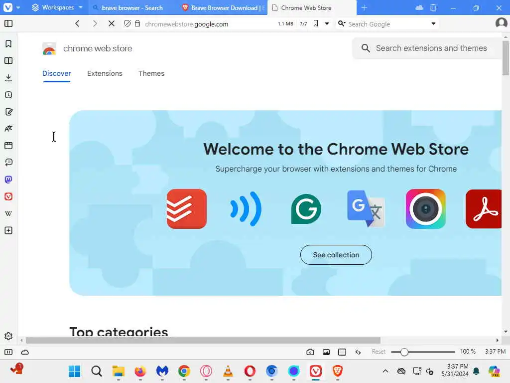The width and height of the screenshot is (510, 383).
Task: Open Wikipedia web panel
Action: (8, 213)
